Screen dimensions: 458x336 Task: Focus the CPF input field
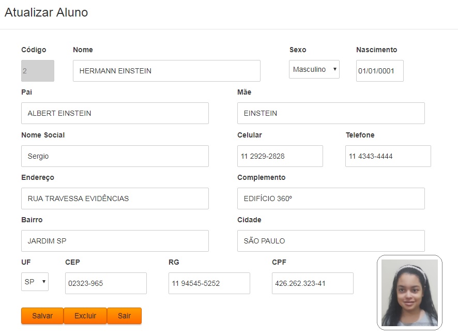313,283
